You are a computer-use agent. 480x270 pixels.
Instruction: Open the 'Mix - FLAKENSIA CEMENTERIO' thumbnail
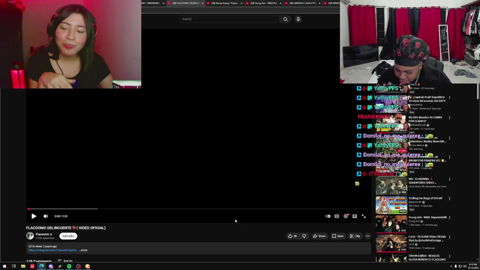click(391, 186)
